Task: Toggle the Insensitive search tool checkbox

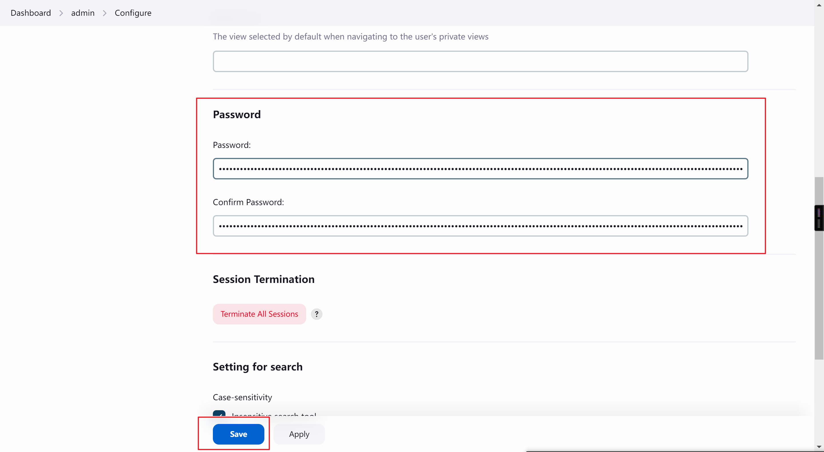Action: pos(219,414)
